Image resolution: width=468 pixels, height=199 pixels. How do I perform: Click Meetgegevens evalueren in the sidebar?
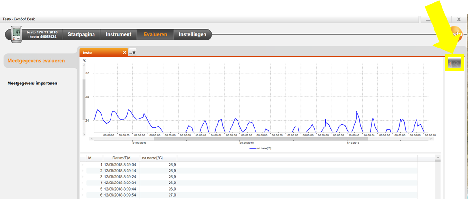click(36, 61)
